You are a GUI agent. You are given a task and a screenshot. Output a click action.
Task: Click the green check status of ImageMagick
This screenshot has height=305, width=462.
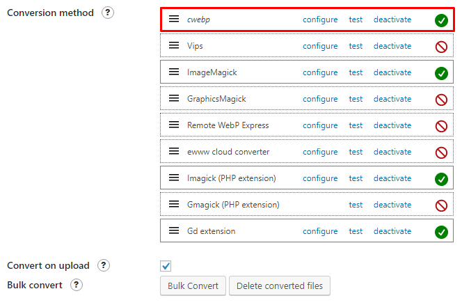[x=441, y=73]
